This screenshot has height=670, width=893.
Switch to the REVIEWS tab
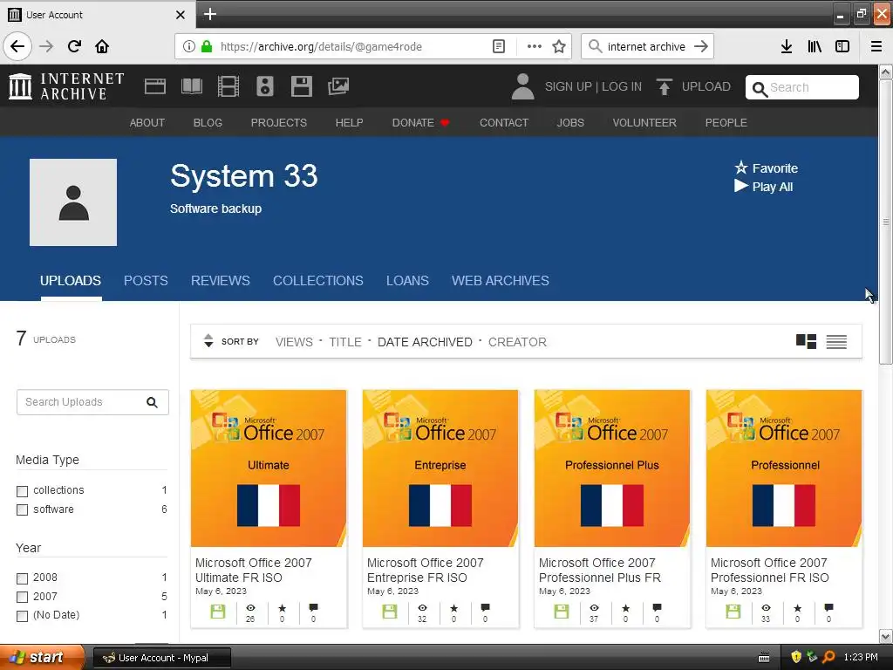click(x=221, y=280)
